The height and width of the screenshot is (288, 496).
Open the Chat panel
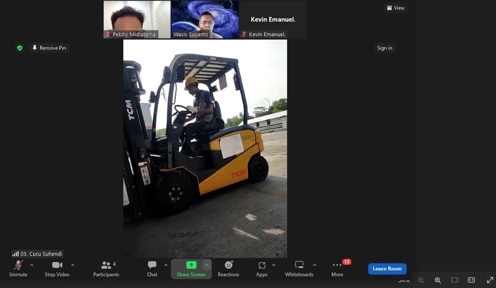click(x=152, y=269)
